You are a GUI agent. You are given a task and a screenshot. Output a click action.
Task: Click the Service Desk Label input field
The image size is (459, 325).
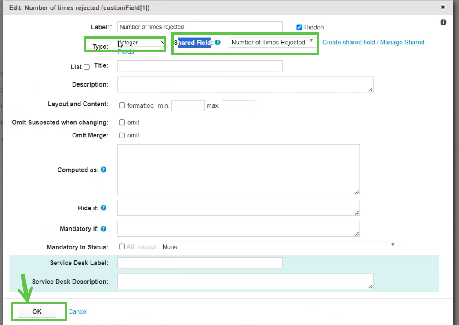tap(200, 263)
